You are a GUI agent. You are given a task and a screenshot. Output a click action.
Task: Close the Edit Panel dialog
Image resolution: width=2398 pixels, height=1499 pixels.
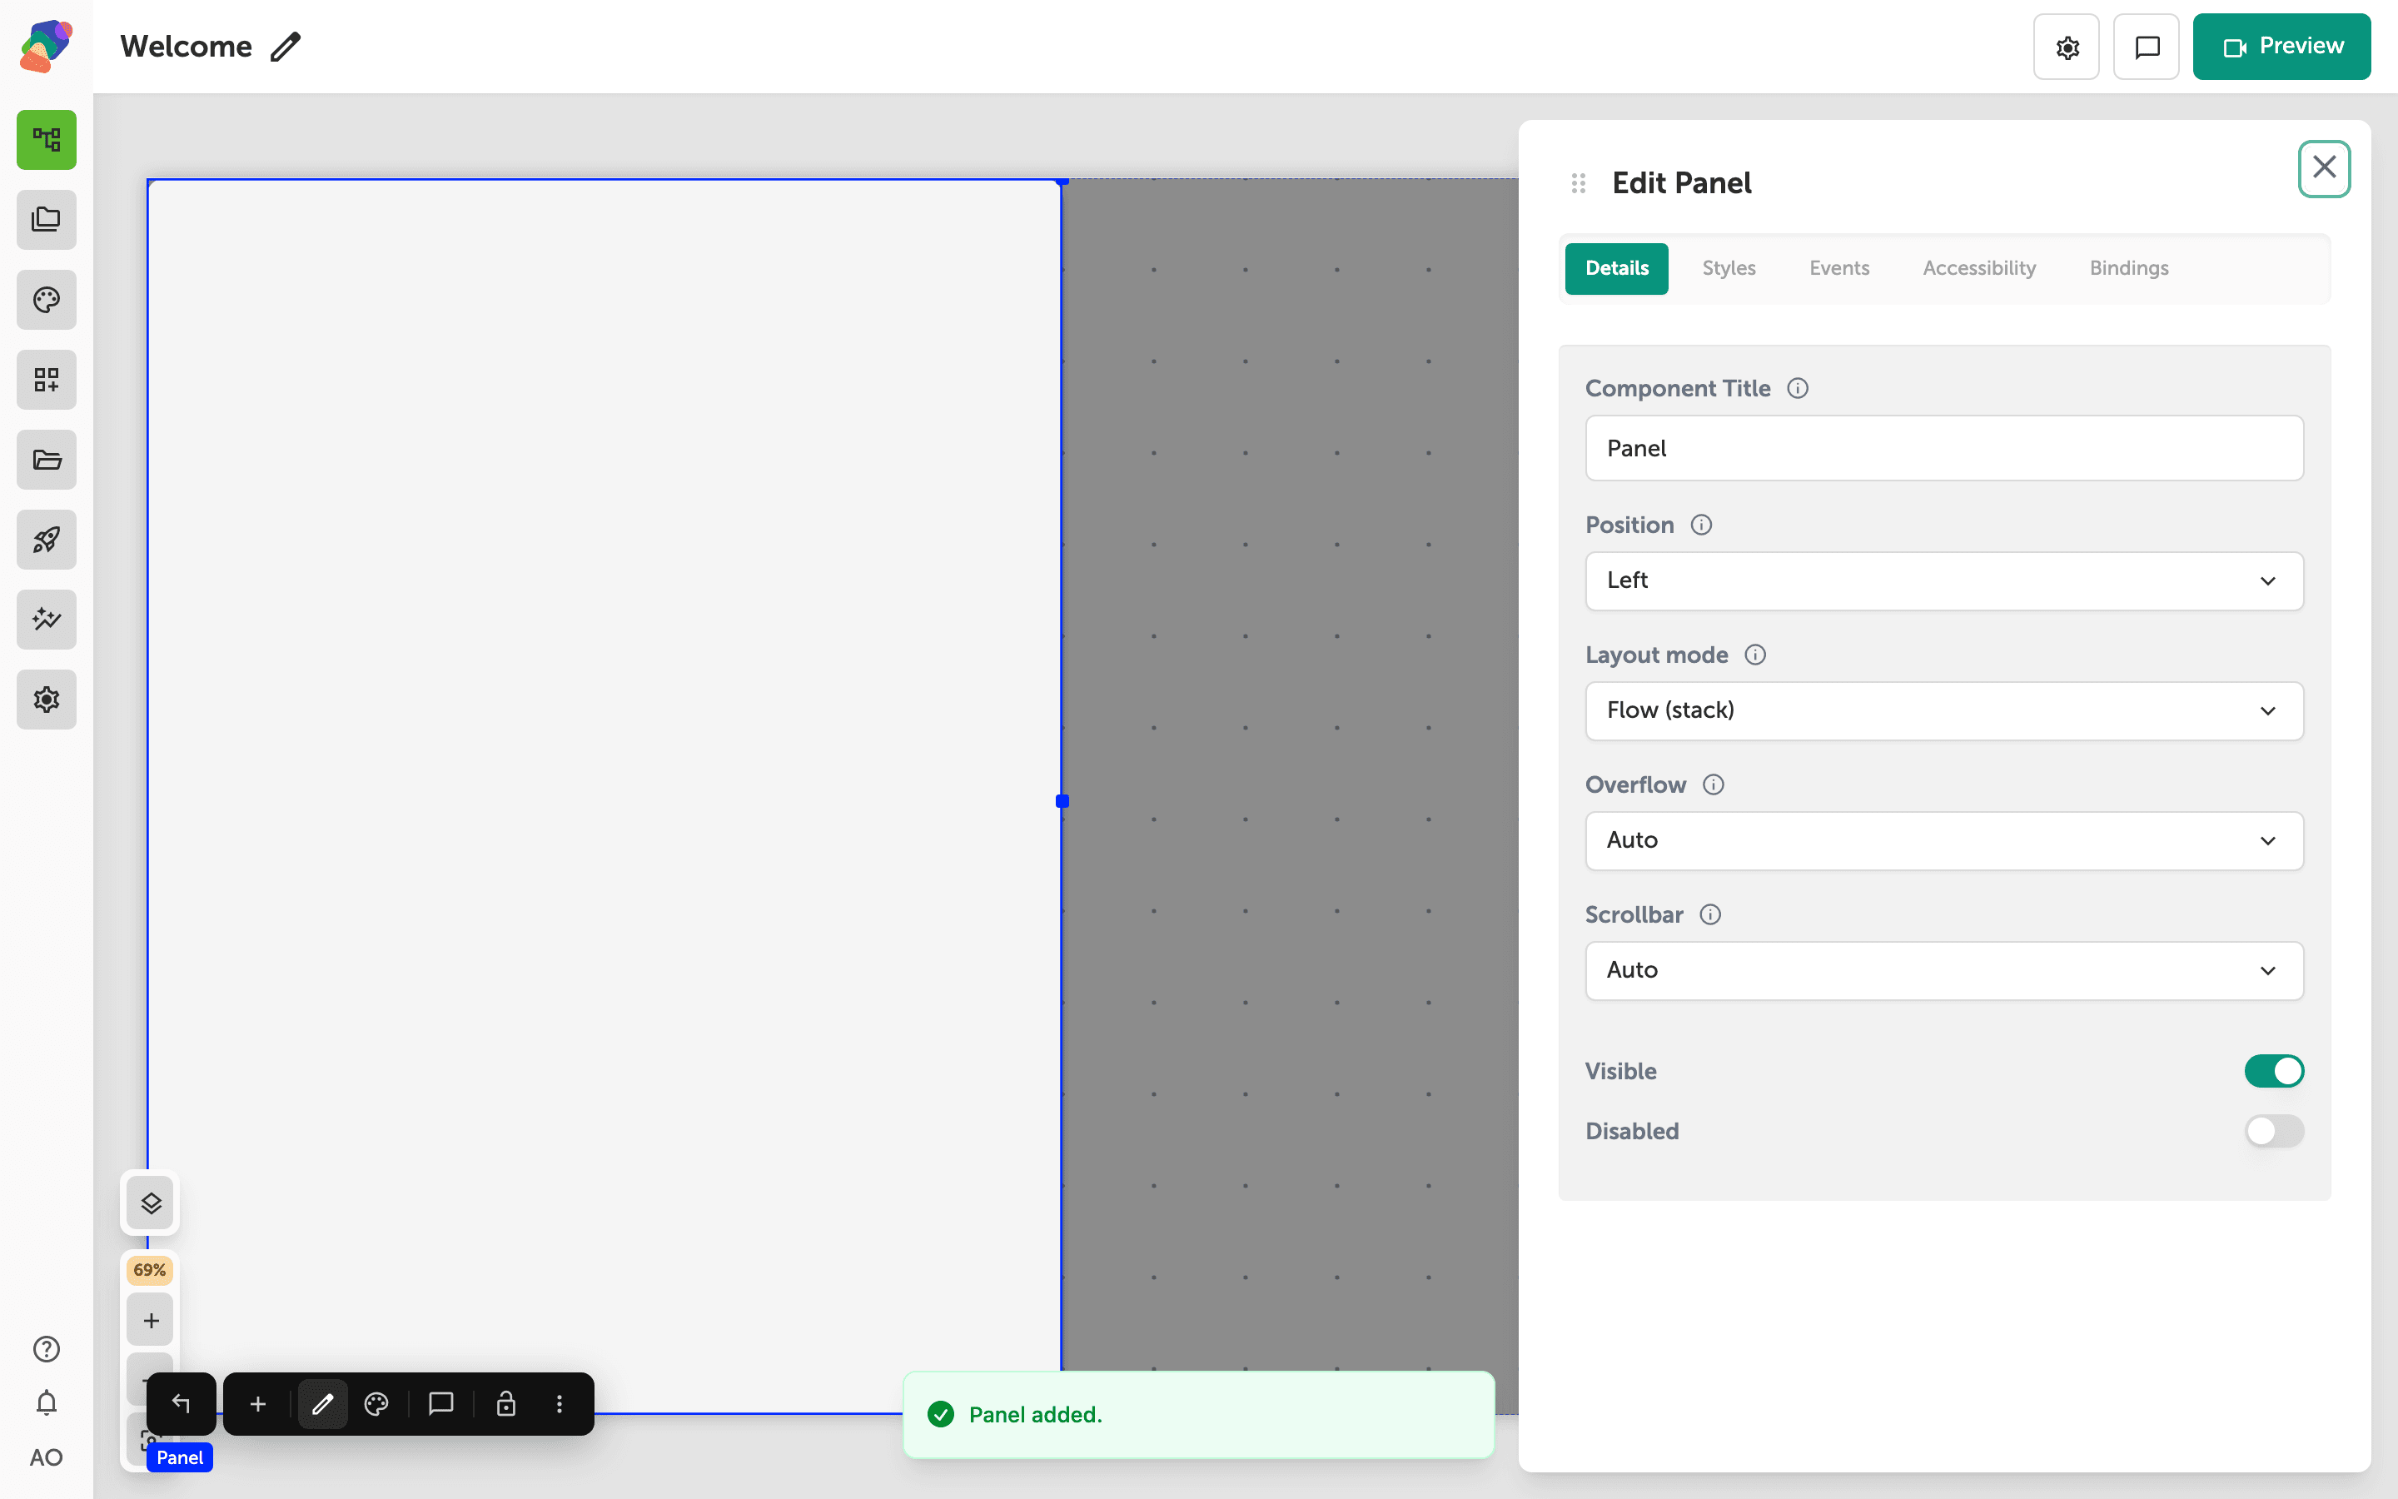tap(2325, 168)
